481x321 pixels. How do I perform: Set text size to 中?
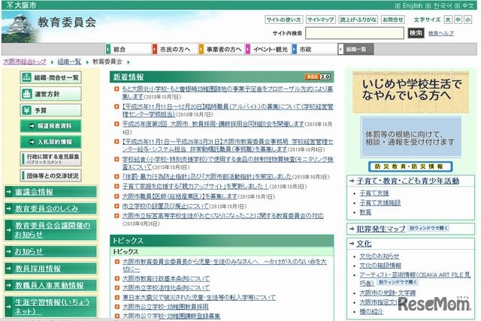(458, 19)
